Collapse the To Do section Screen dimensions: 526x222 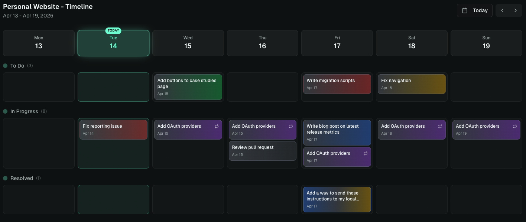tap(17, 65)
